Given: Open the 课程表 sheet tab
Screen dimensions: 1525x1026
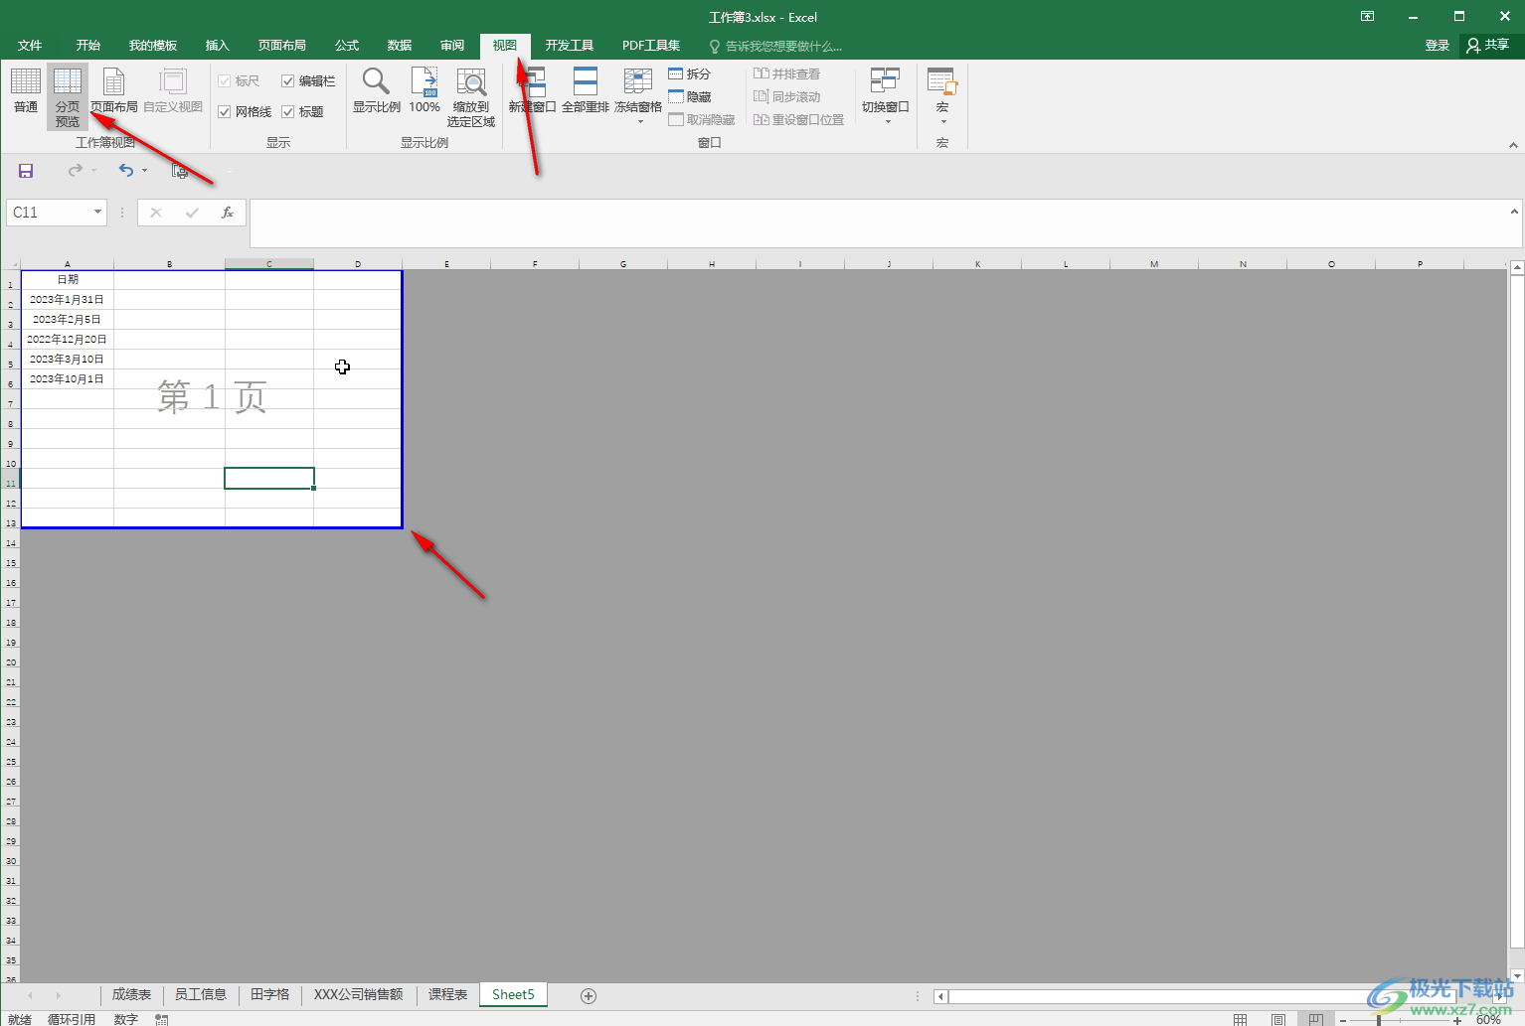Looking at the screenshot, I should pos(448,995).
